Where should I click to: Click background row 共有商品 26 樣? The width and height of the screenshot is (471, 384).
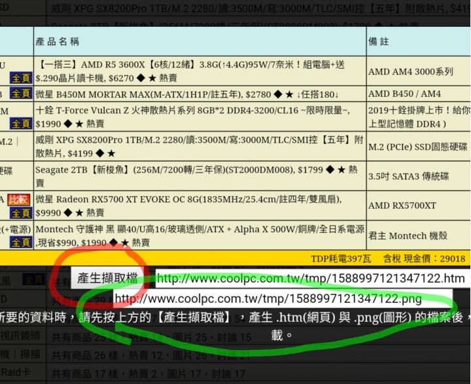click(151, 355)
